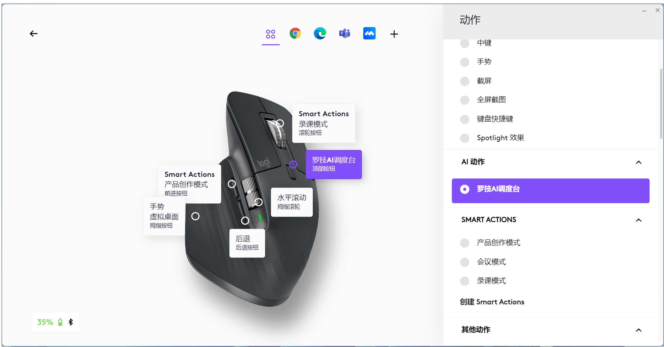The height and width of the screenshot is (347, 664).
Task: Click the 35% battery level text
Action: 45,322
